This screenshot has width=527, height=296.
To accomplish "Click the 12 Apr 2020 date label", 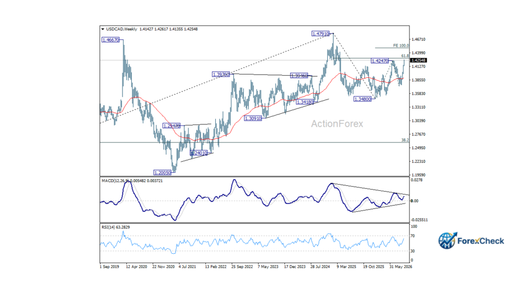I will click(137, 267).
